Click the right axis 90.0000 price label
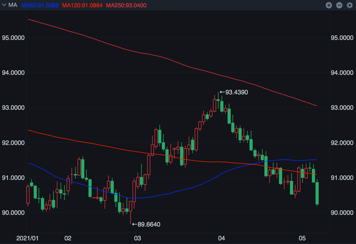 point(341,213)
